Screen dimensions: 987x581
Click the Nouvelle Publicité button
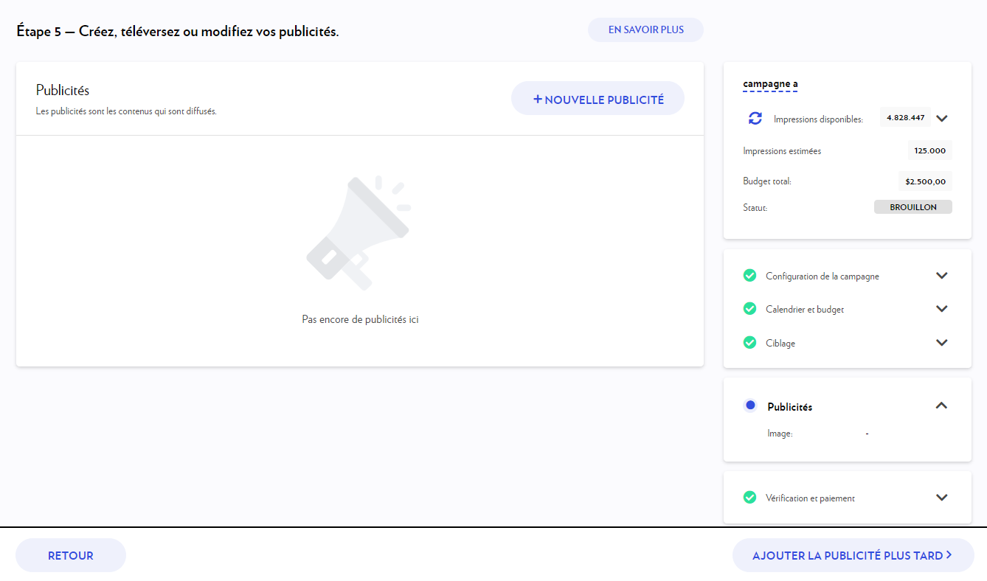[598, 99]
